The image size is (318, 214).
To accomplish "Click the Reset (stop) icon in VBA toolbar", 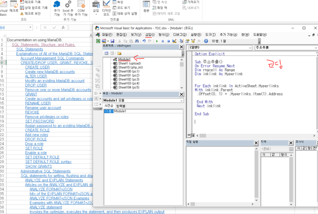I will (x=168, y=41).
